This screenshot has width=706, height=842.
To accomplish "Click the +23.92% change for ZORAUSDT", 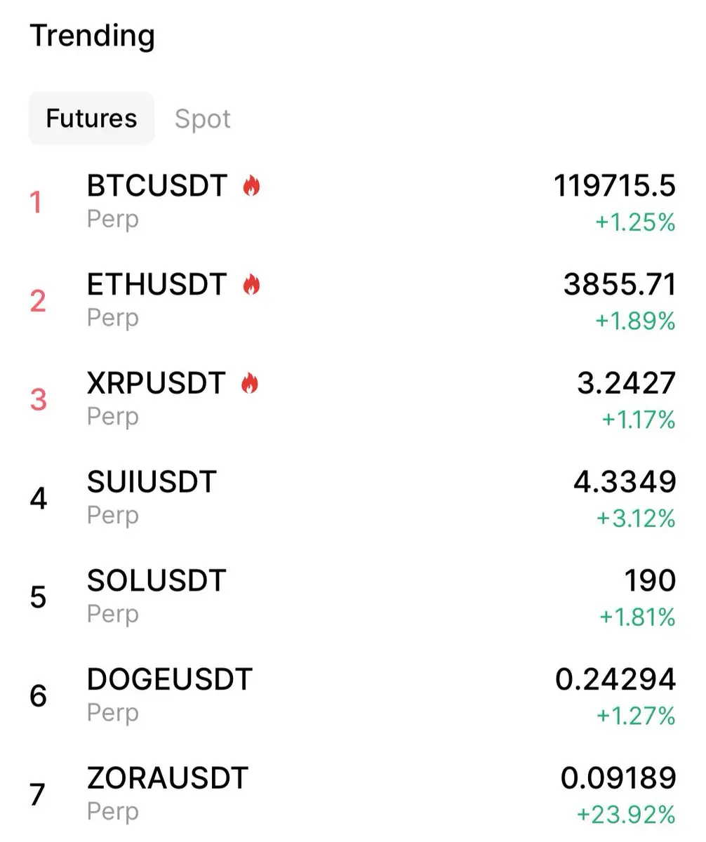I will click(x=626, y=815).
